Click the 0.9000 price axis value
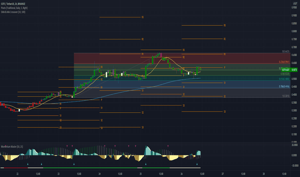Viewport: 300px width, 177px height. pyautogui.click(x=294, y=15)
